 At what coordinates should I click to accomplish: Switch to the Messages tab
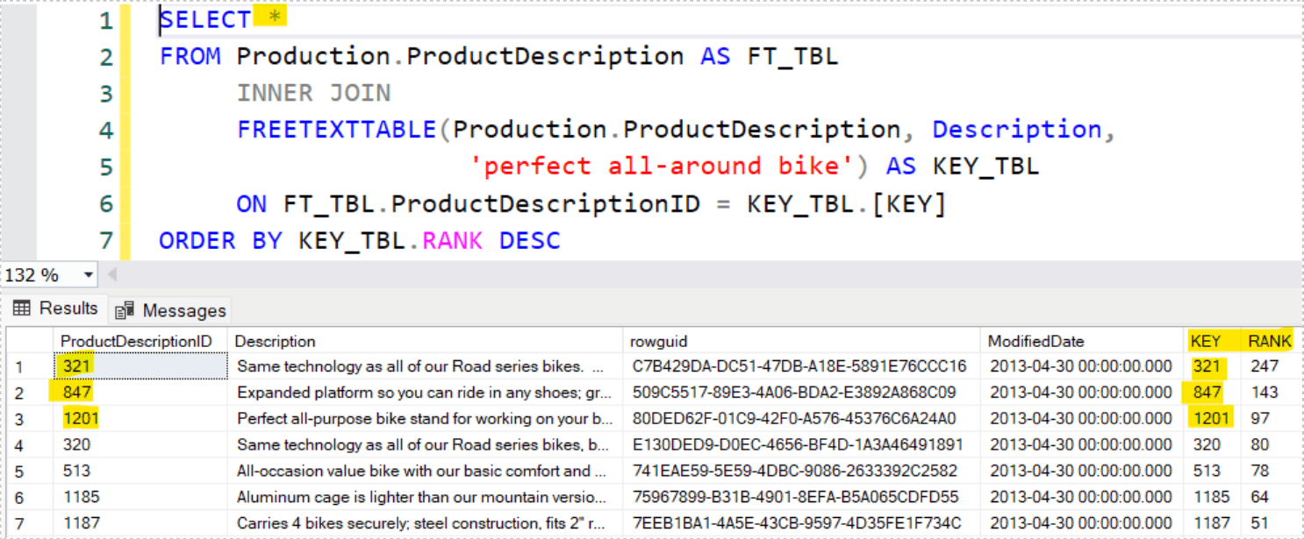[x=183, y=310]
